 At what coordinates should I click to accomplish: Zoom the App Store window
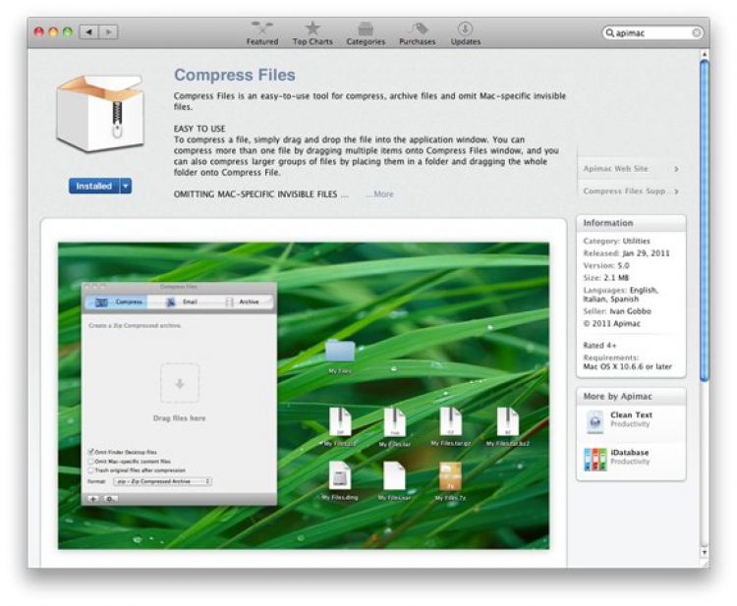pos(68,32)
